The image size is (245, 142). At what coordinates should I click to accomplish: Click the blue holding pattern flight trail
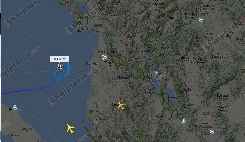click(60, 73)
